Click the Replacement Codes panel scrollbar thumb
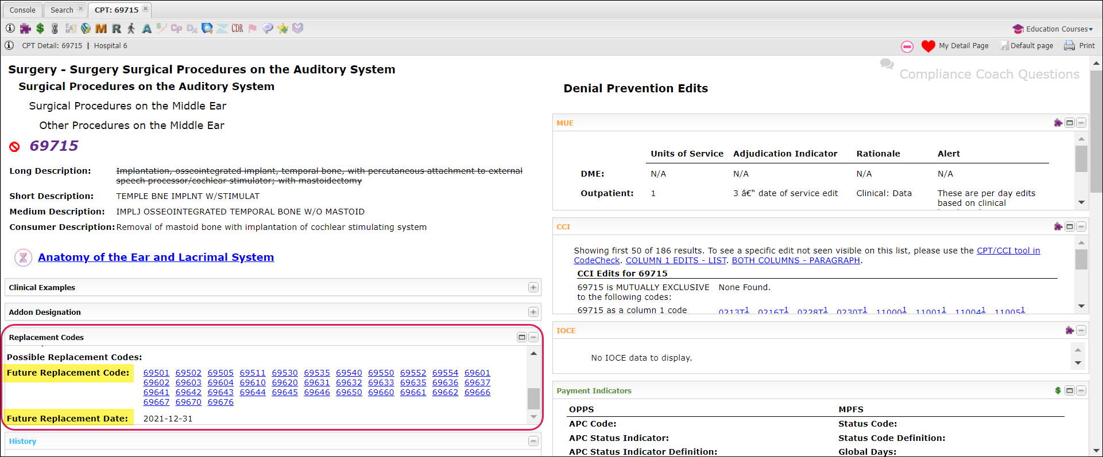 point(533,397)
